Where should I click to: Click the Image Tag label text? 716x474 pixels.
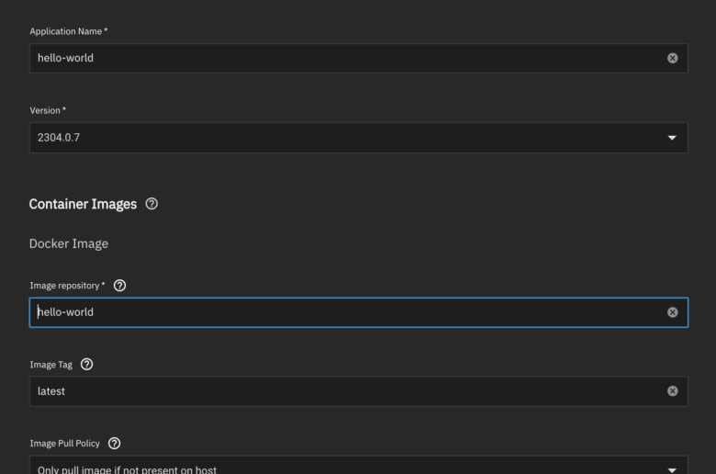[x=50, y=365]
